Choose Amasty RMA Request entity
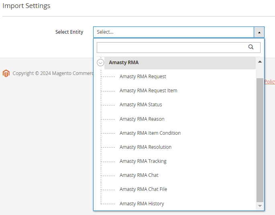 [143, 77]
